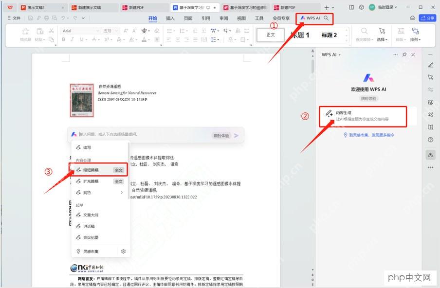Click the Redo arrow icon
The width and height of the screenshot is (440, 288).
point(75,18)
